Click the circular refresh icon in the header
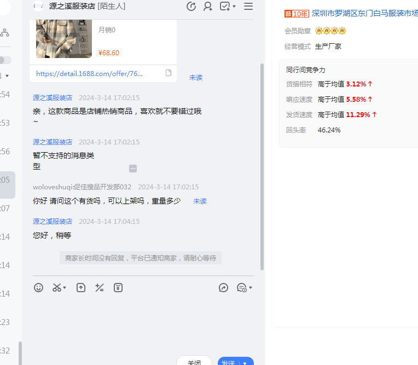Screen dimensions: 418x365 191,7
